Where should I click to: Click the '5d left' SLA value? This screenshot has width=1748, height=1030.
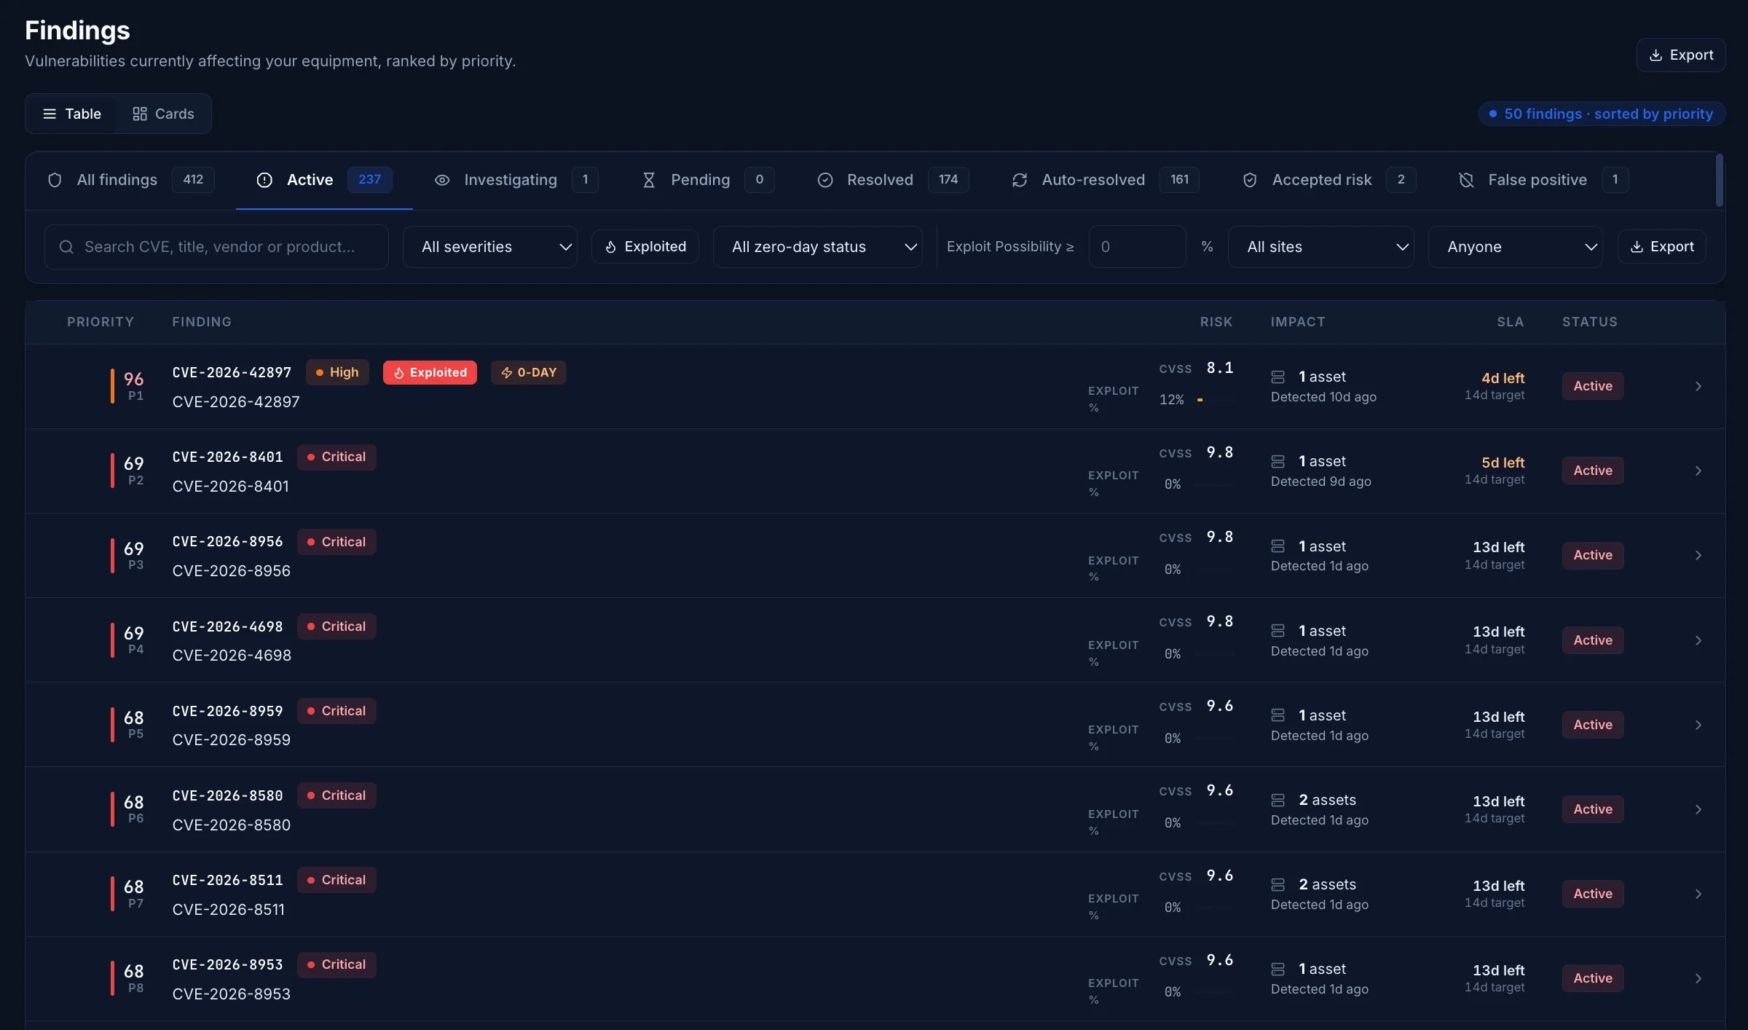(1503, 463)
